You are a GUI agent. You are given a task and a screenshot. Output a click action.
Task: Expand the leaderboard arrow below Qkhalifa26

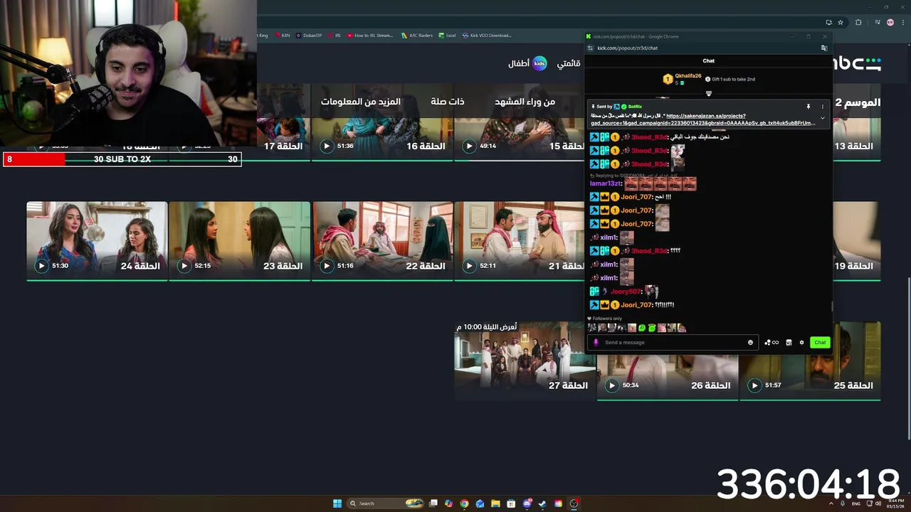click(709, 93)
